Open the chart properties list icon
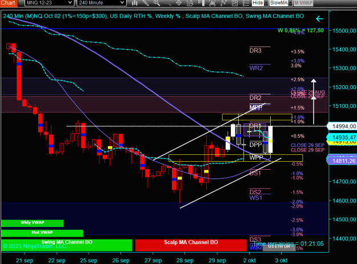This screenshot has height=264, width=357. [246, 3]
